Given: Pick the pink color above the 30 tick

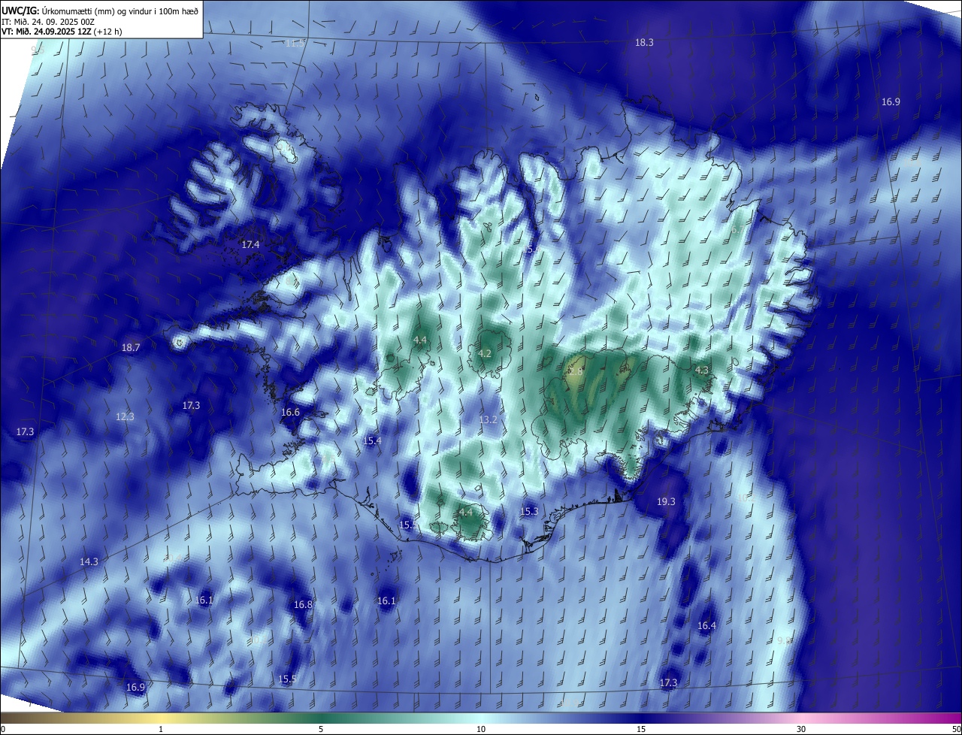Looking at the screenshot, I should tap(801, 718).
